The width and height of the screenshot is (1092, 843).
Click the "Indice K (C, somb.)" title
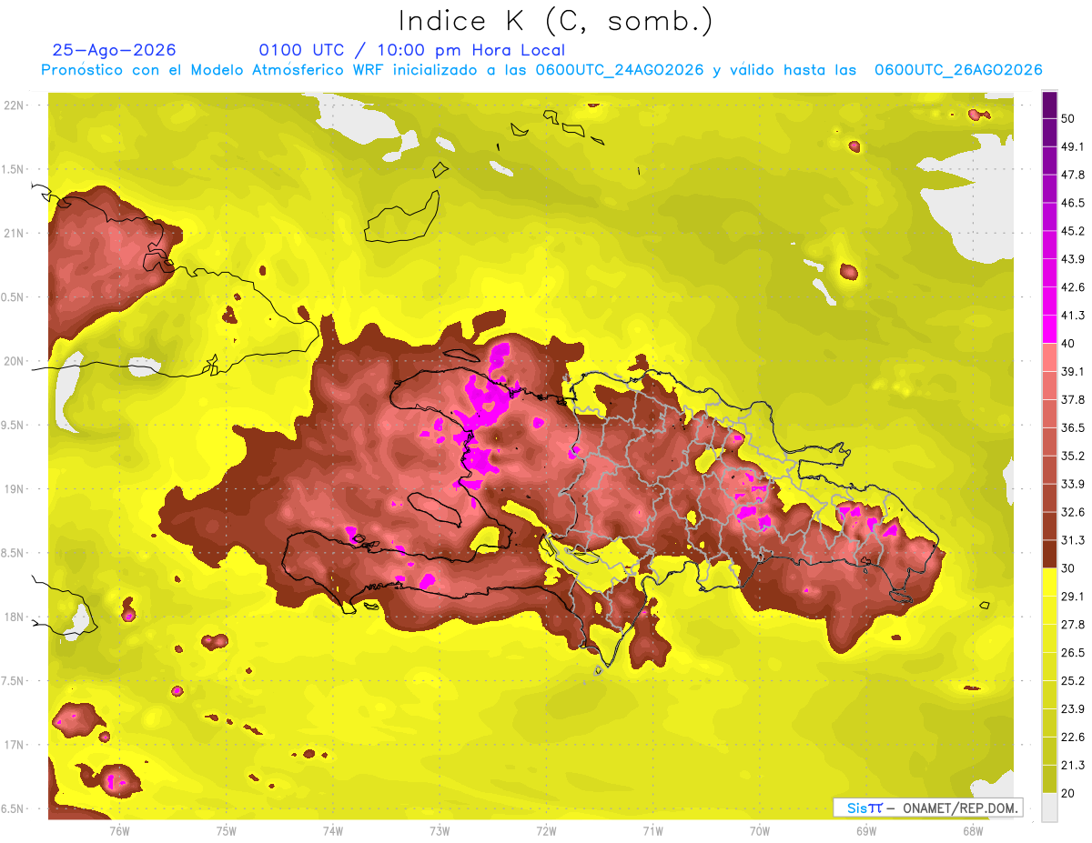click(x=556, y=21)
